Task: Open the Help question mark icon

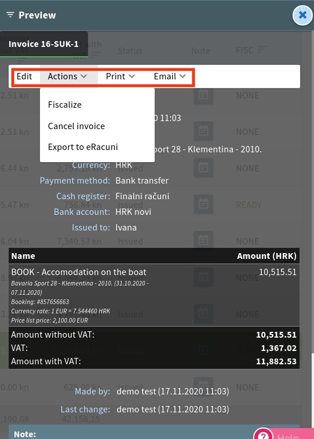Action: [x=263, y=435]
